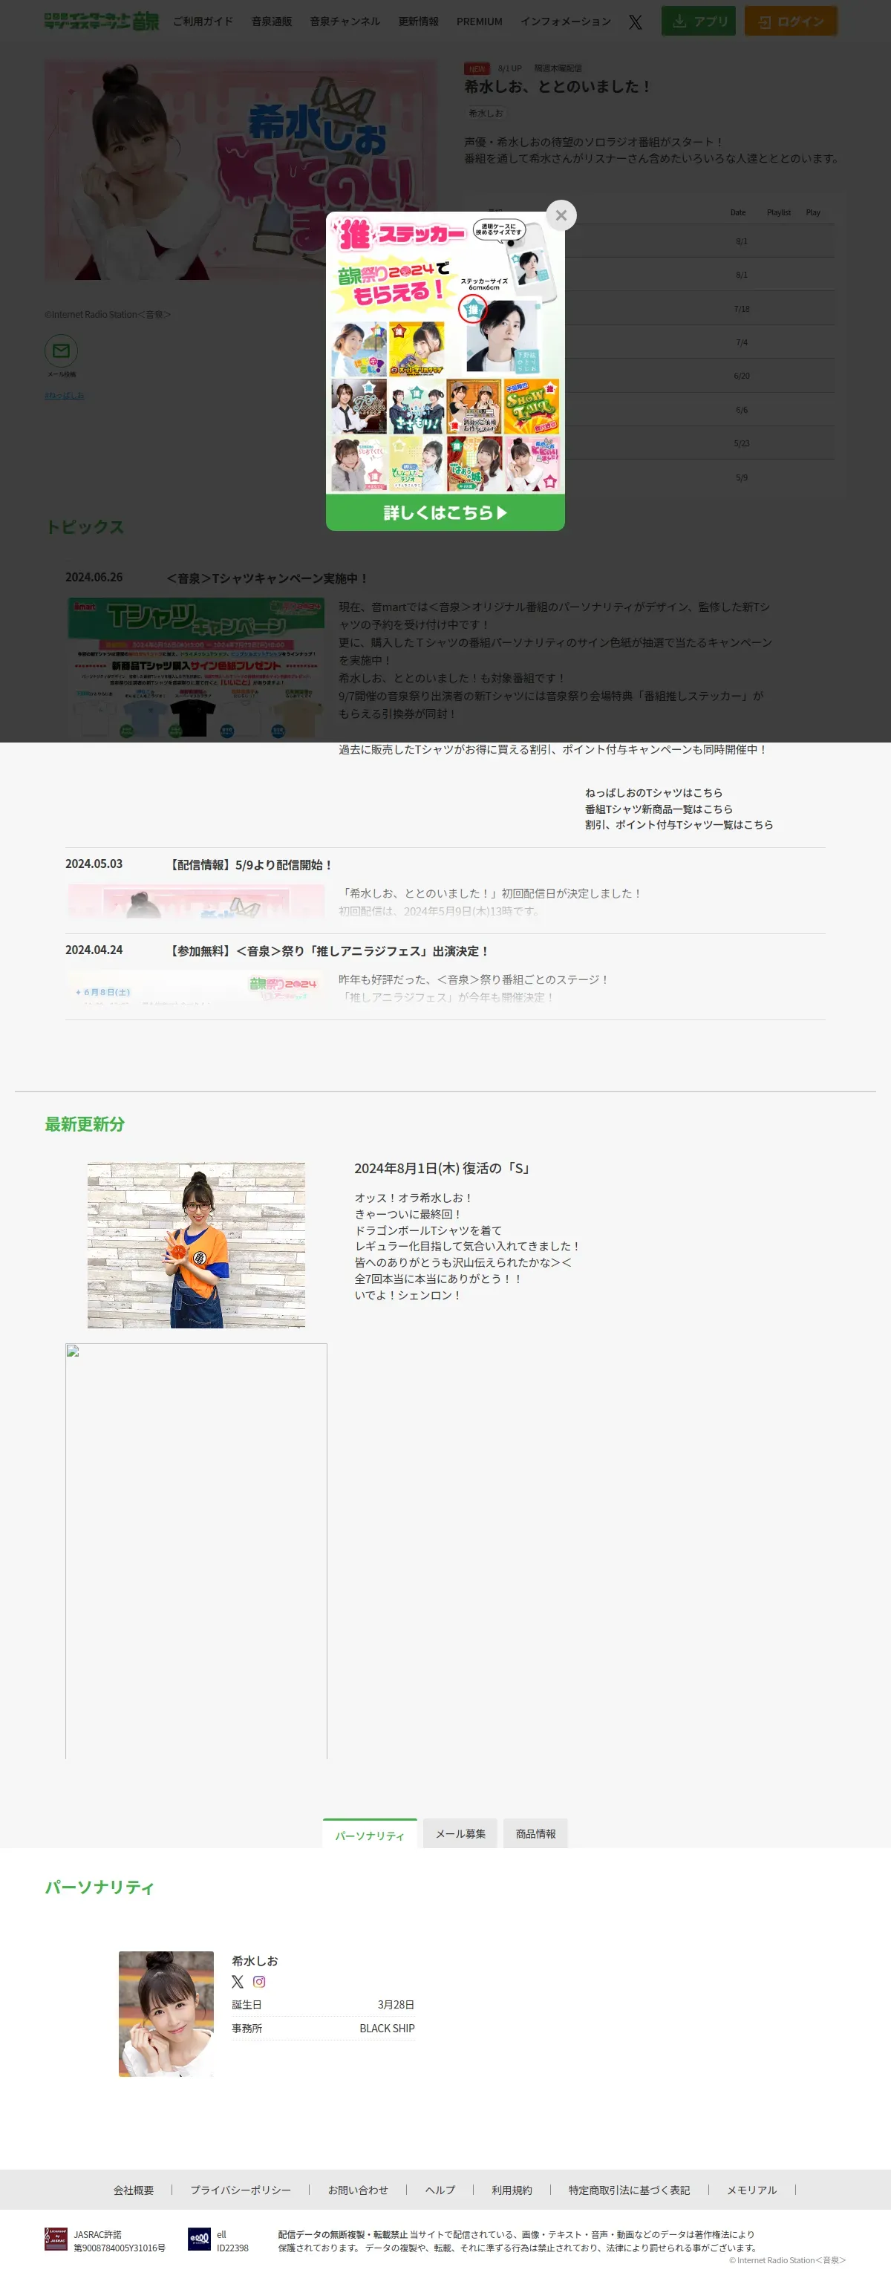Click the お問い合わせ footer link

(x=358, y=2190)
